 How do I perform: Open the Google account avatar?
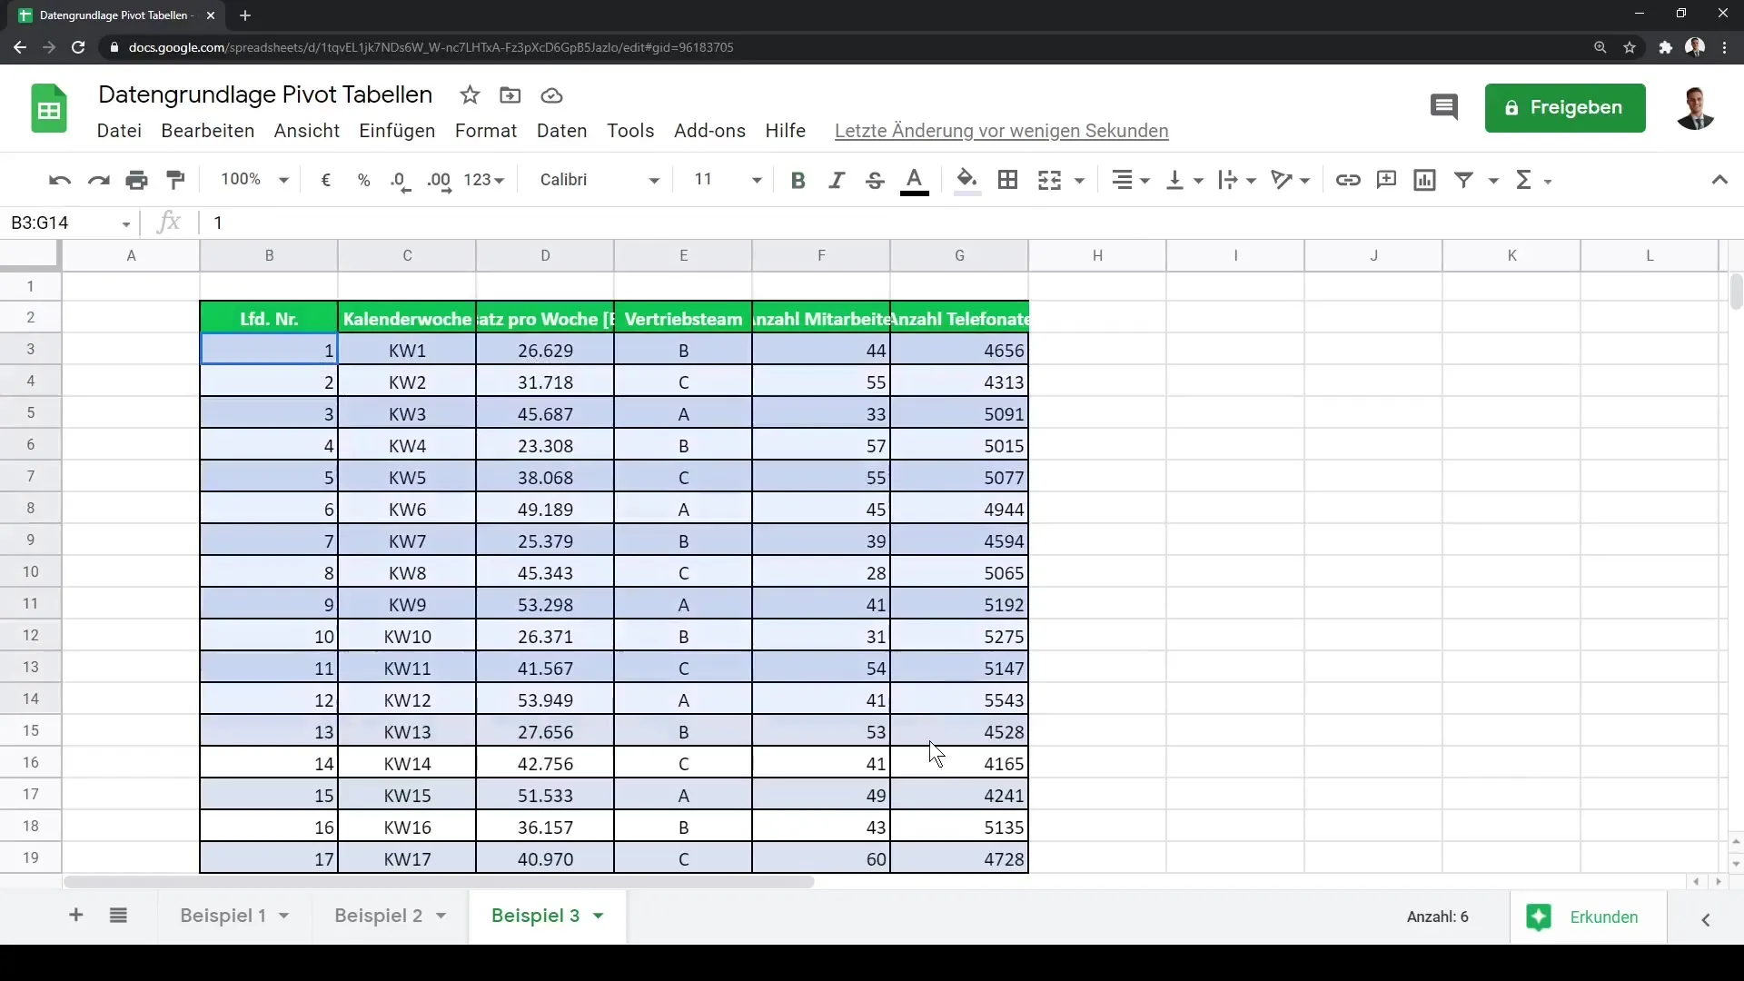click(x=1695, y=108)
